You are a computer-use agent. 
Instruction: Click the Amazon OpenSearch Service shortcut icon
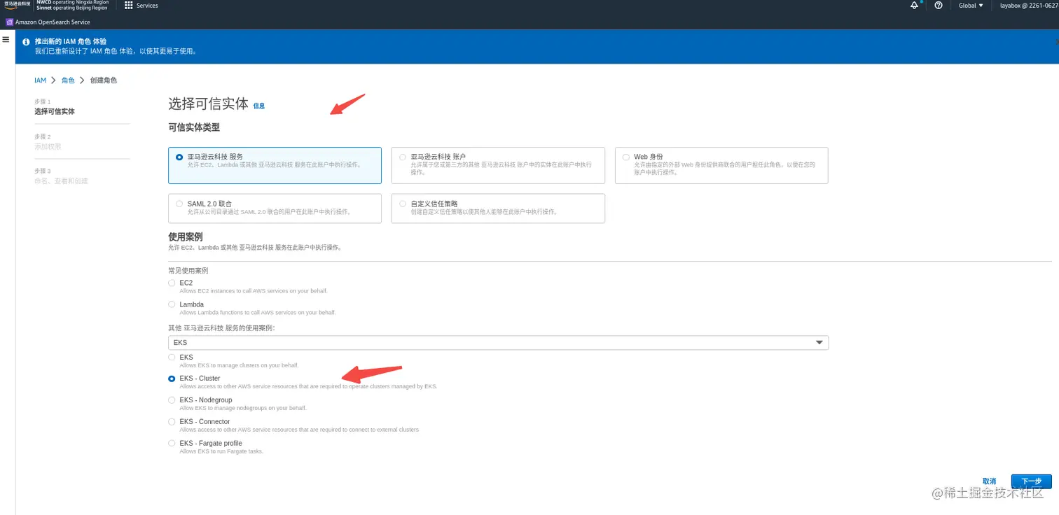tap(10, 22)
